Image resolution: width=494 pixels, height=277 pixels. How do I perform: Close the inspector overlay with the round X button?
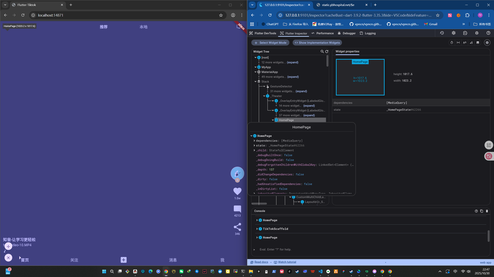8,258
